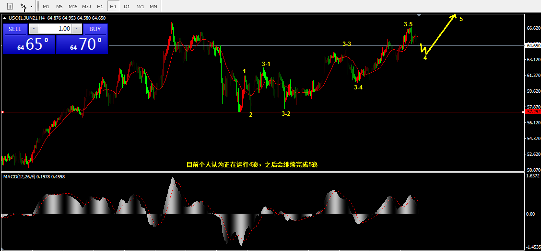Increase trade volume with up arrow
The image size is (541, 251).
(77, 29)
